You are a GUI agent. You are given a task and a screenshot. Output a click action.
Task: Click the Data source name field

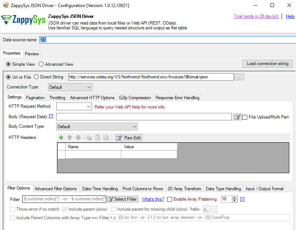(168, 40)
